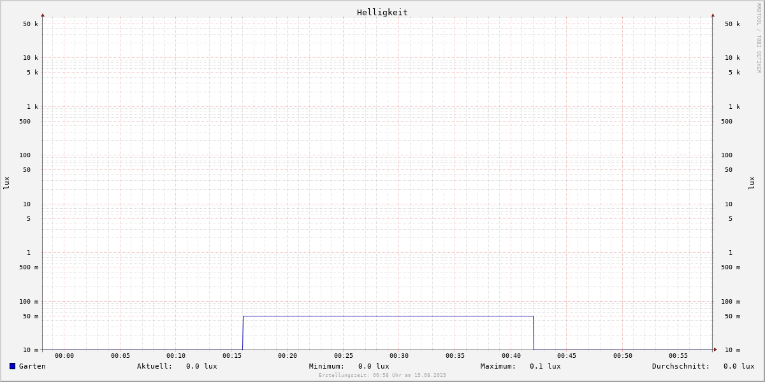Select "10 m" on the right axis

click(732, 350)
